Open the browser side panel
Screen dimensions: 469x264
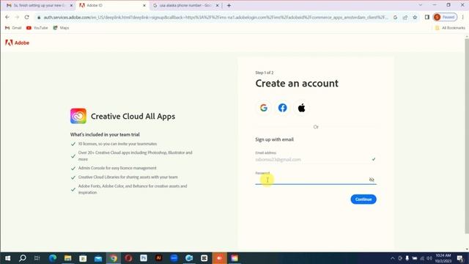point(427,18)
